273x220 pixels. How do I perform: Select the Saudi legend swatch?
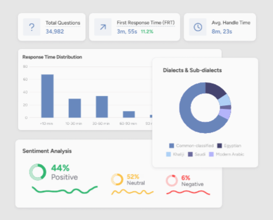click(190, 154)
